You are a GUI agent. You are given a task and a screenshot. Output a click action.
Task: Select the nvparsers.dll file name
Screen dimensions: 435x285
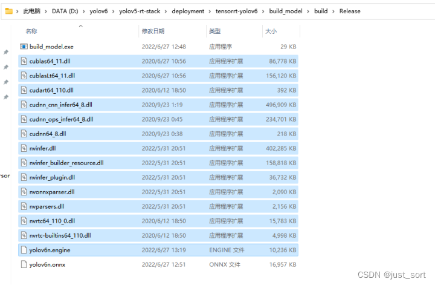click(47, 206)
